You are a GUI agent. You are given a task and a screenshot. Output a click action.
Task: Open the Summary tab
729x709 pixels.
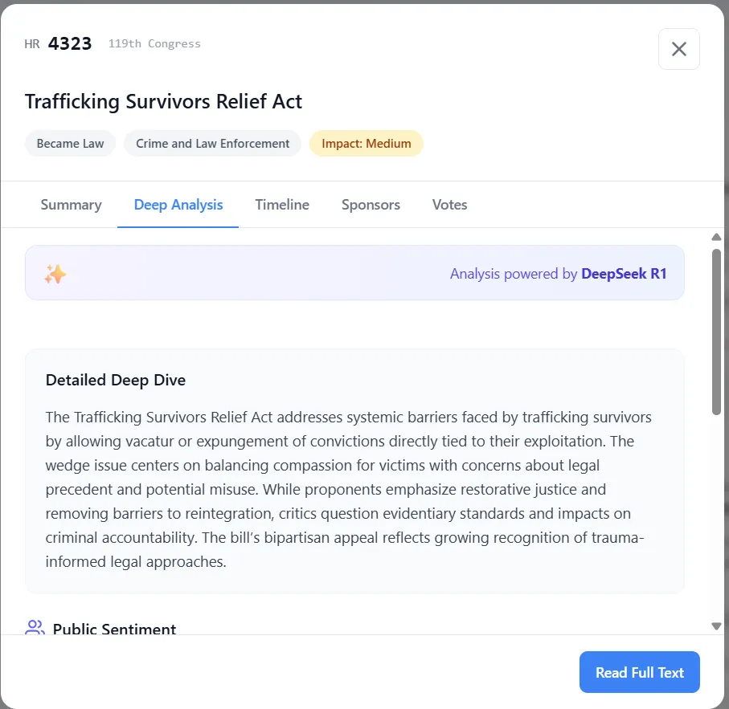(71, 205)
